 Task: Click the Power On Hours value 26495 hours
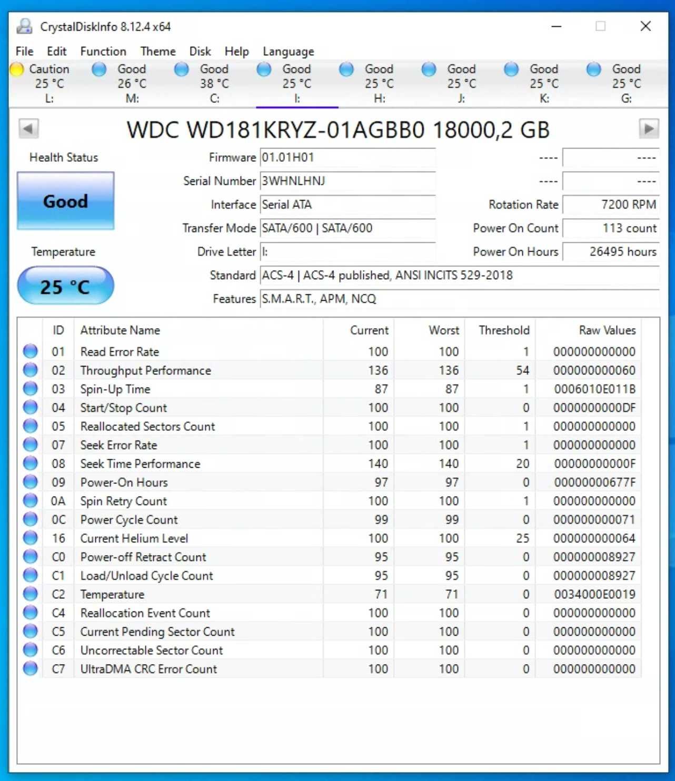tap(611, 252)
